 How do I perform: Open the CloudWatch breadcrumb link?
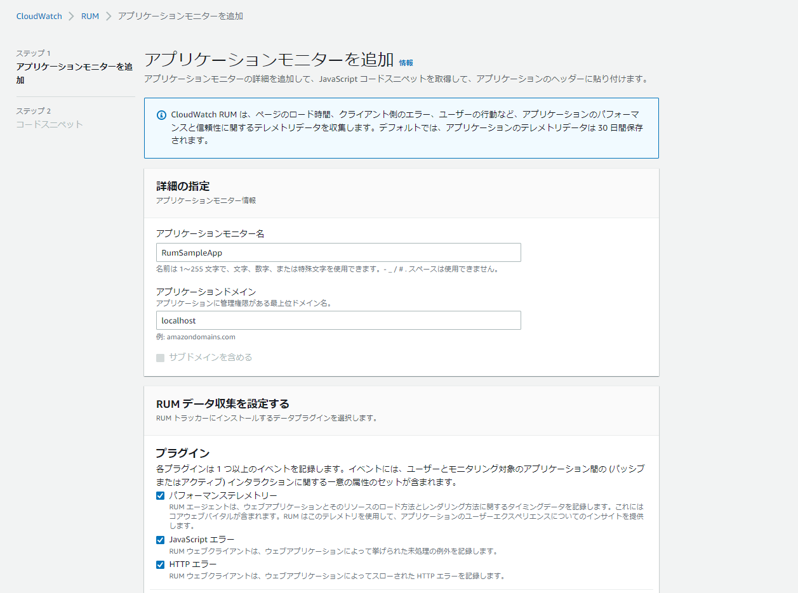coord(39,16)
